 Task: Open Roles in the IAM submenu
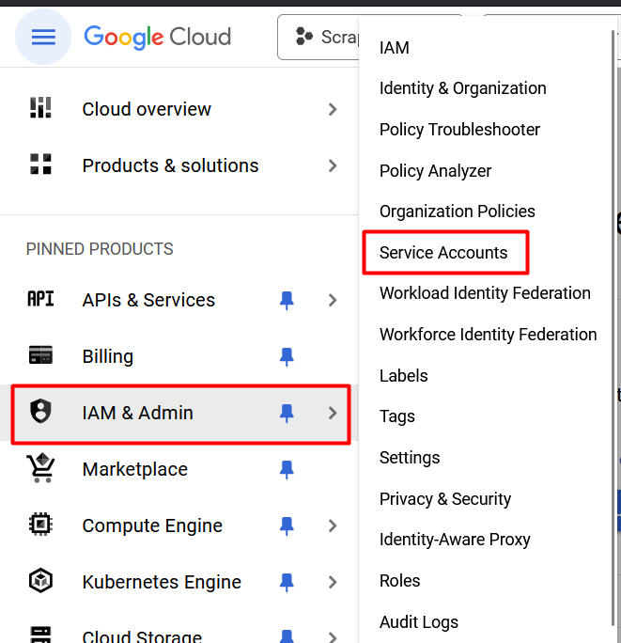point(399,581)
